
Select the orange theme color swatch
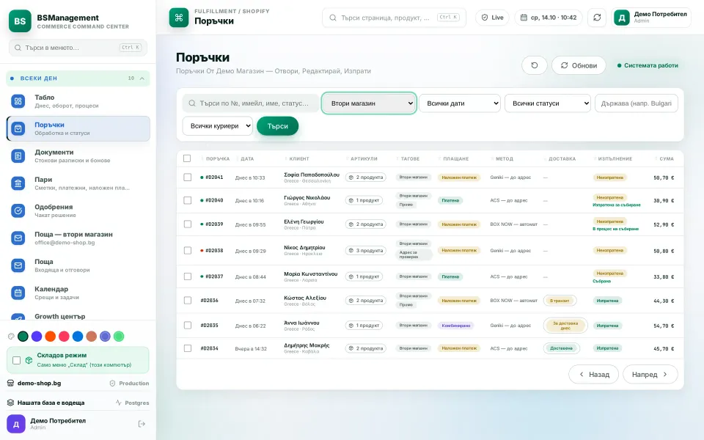[x=51, y=337]
